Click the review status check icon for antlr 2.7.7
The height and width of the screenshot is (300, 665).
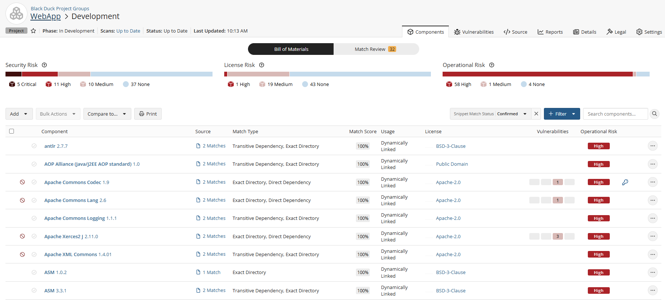pos(34,146)
